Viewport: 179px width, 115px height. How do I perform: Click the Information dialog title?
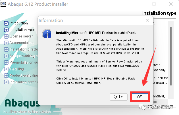(51, 20)
